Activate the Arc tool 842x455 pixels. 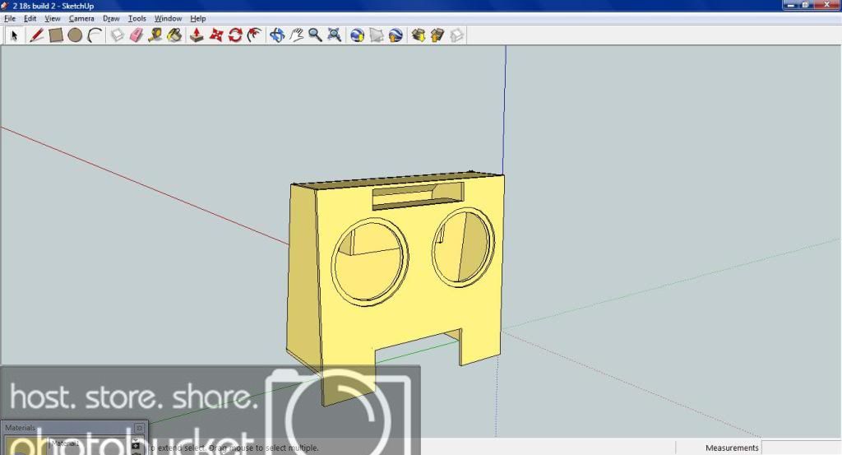point(95,35)
